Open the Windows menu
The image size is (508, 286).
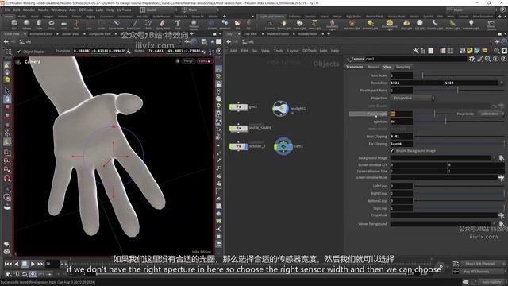click(x=59, y=10)
